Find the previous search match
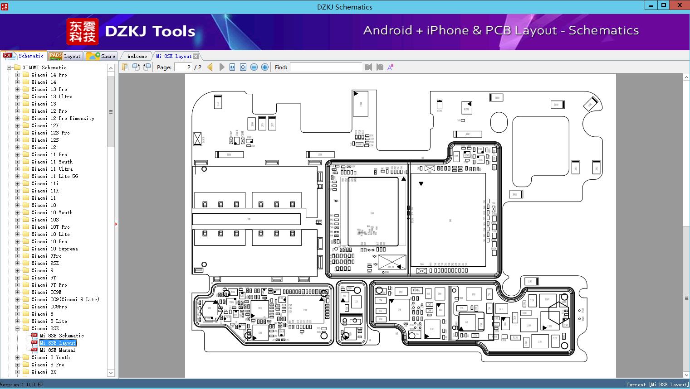The width and height of the screenshot is (690, 389). [368, 67]
